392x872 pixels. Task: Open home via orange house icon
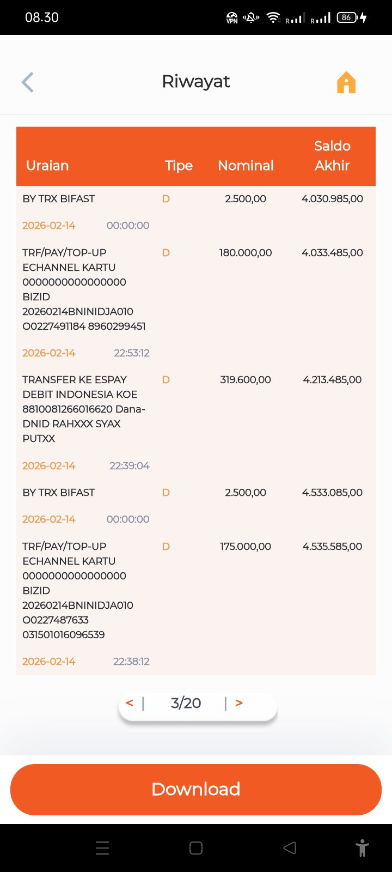346,82
